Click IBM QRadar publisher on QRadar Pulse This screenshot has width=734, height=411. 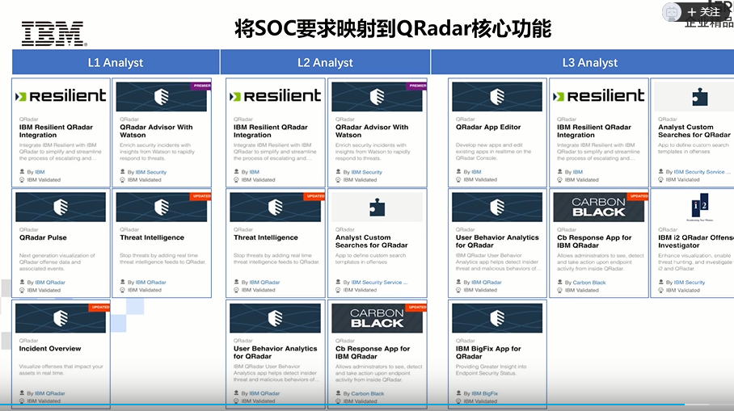pos(50,283)
